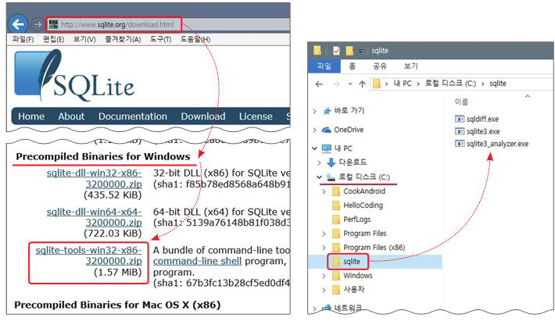Click the 이름 column header
The image size is (555, 325).
tap(461, 102)
